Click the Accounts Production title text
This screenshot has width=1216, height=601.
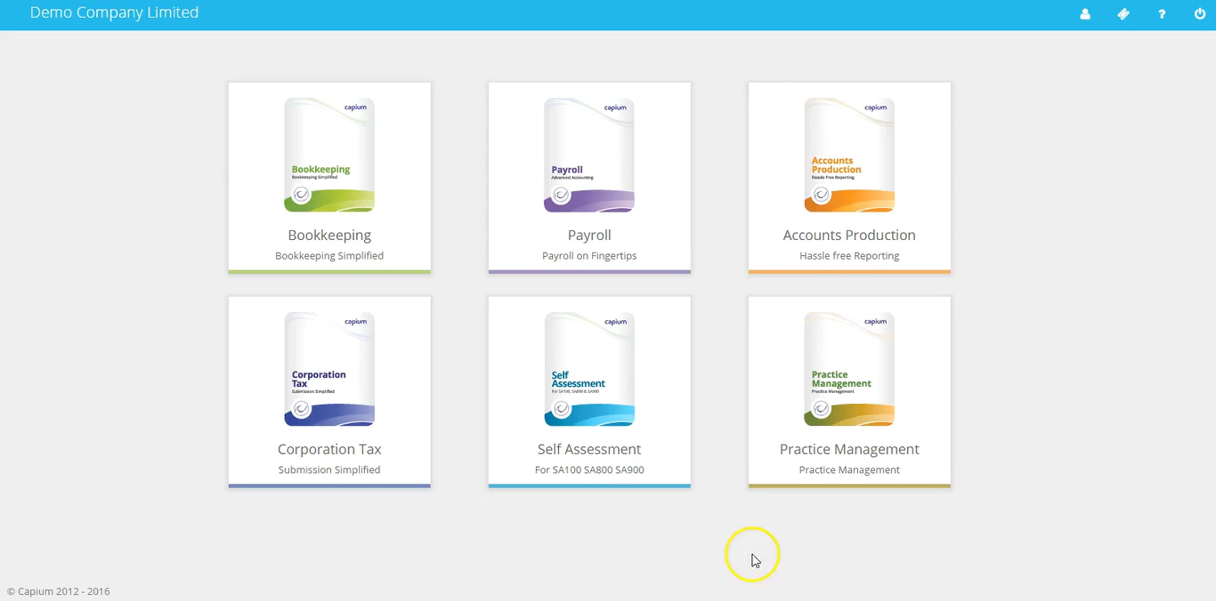pyautogui.click(x=849, y=235)
